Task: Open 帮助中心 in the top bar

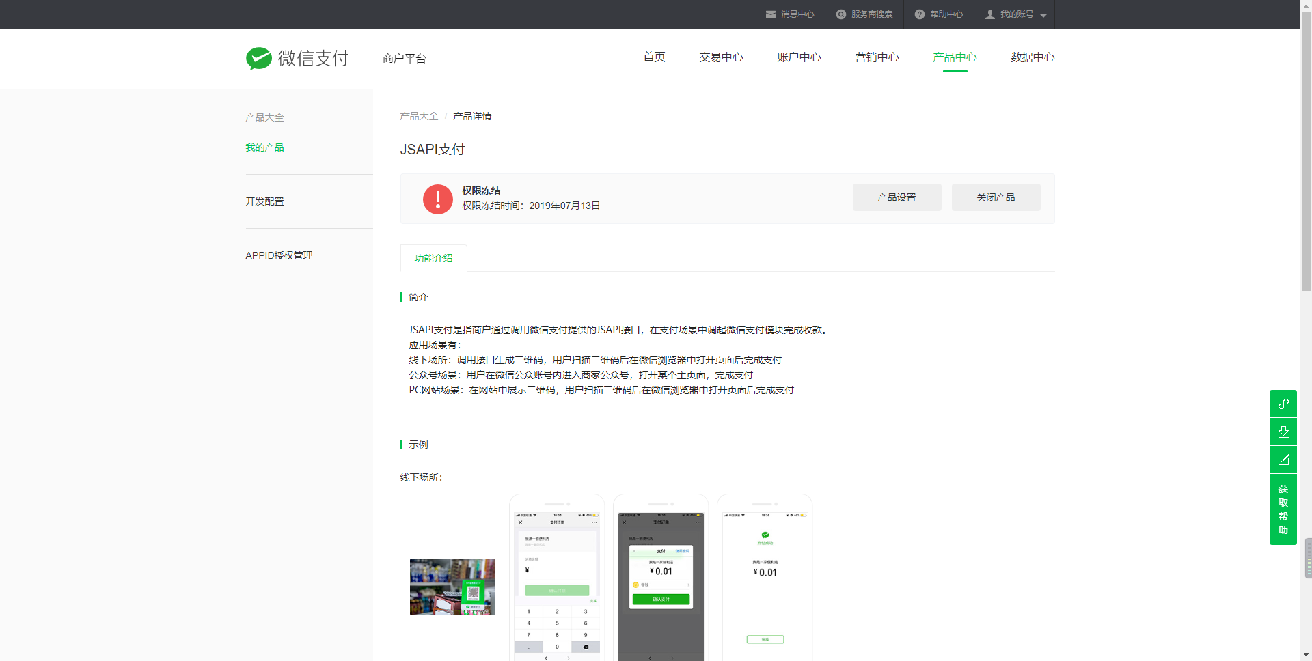Action: pos(946,14)
